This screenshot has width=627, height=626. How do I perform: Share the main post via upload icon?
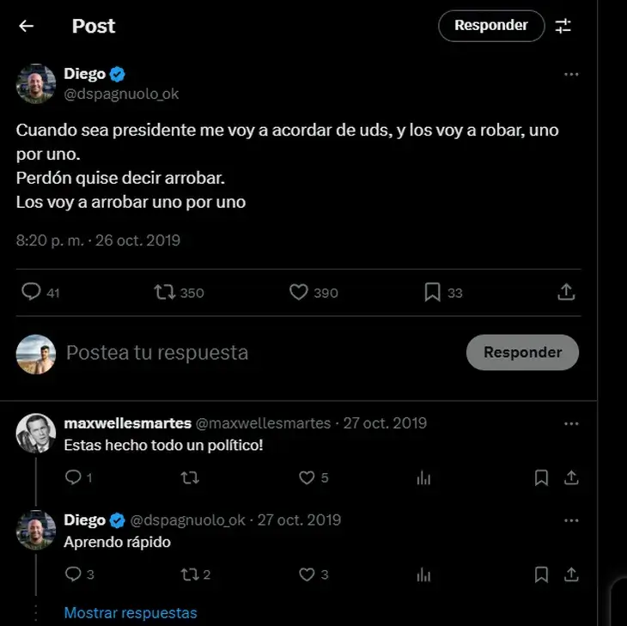click(566, 293)
